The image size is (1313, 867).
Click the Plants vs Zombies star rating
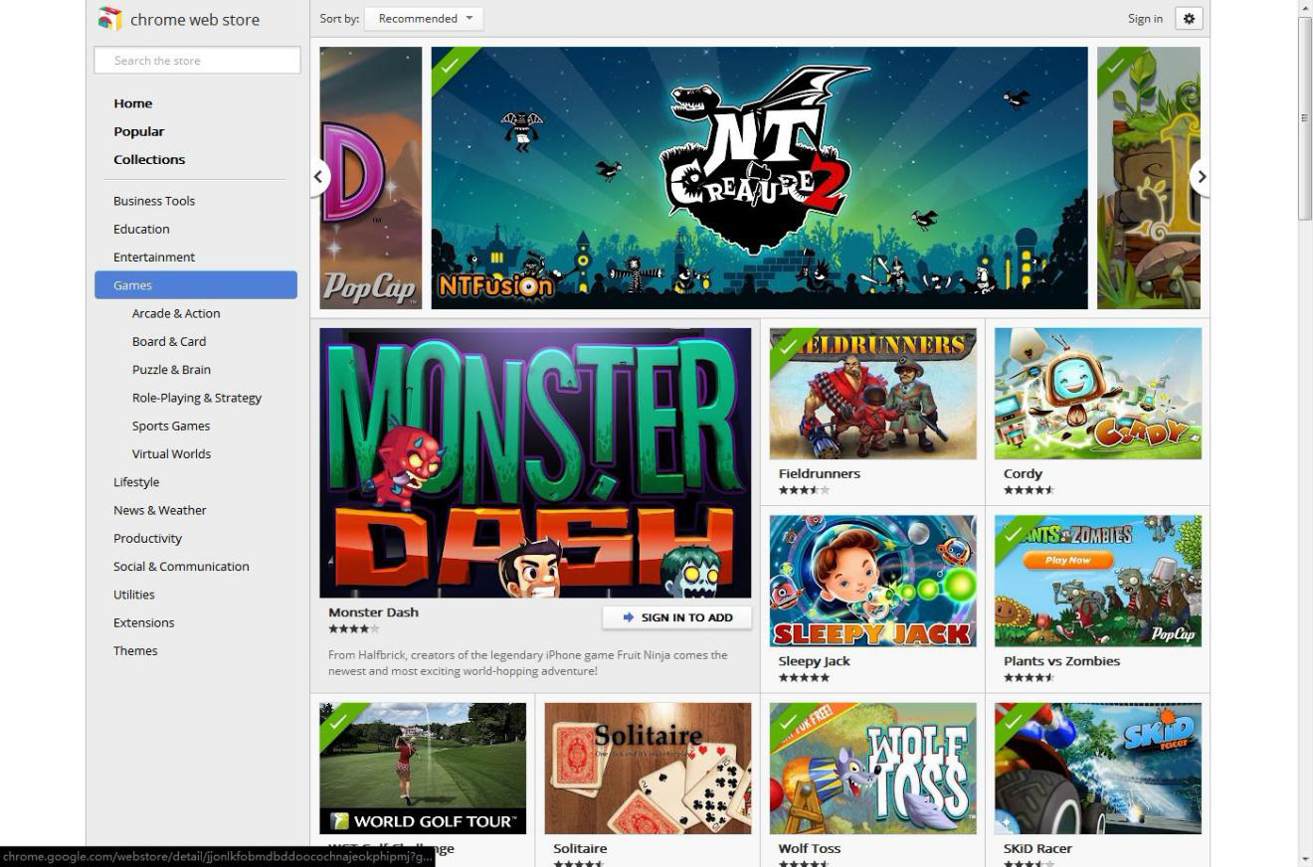1029,677
